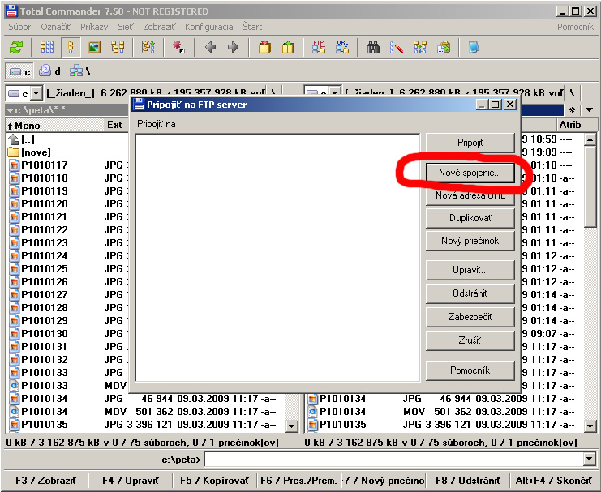Select drive c button in drive bar
Screen dimensions: 601x492
click(19, 71)
